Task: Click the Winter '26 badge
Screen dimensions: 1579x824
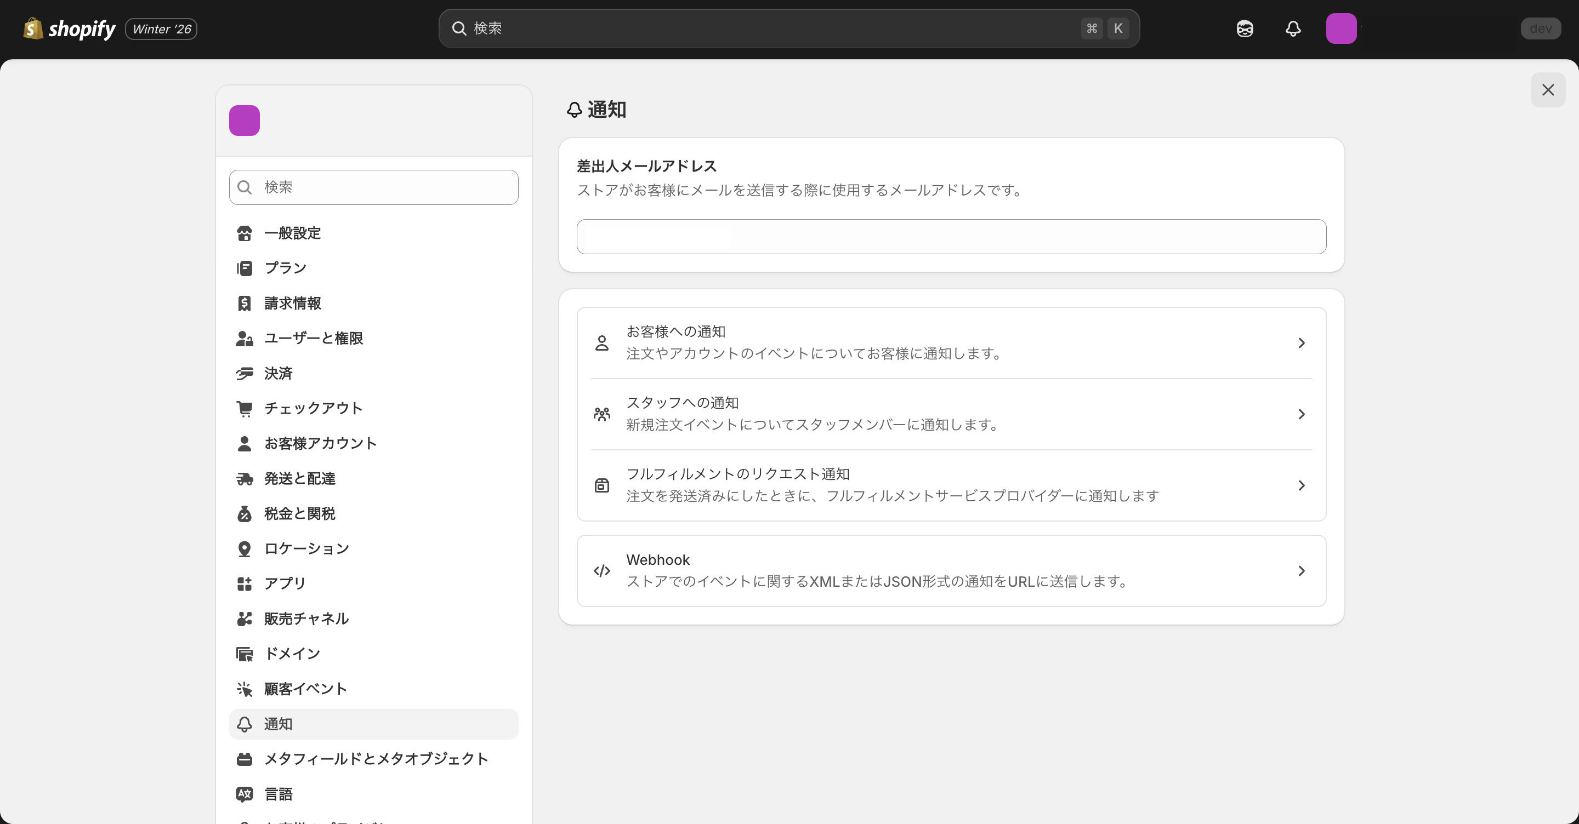Action: [160, 28]
